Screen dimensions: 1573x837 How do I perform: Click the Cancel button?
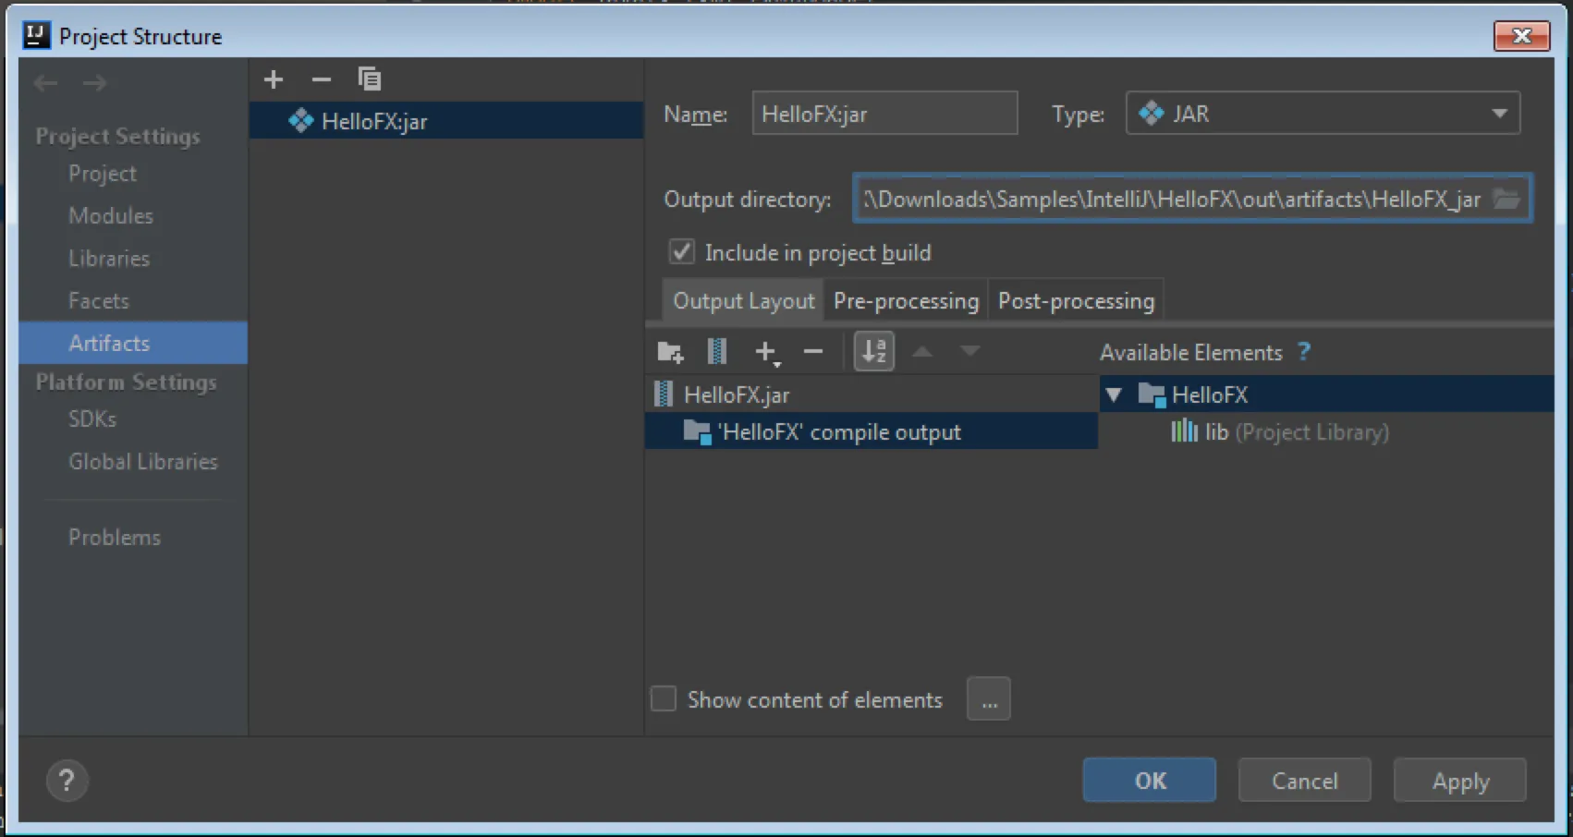[1305, 781]
